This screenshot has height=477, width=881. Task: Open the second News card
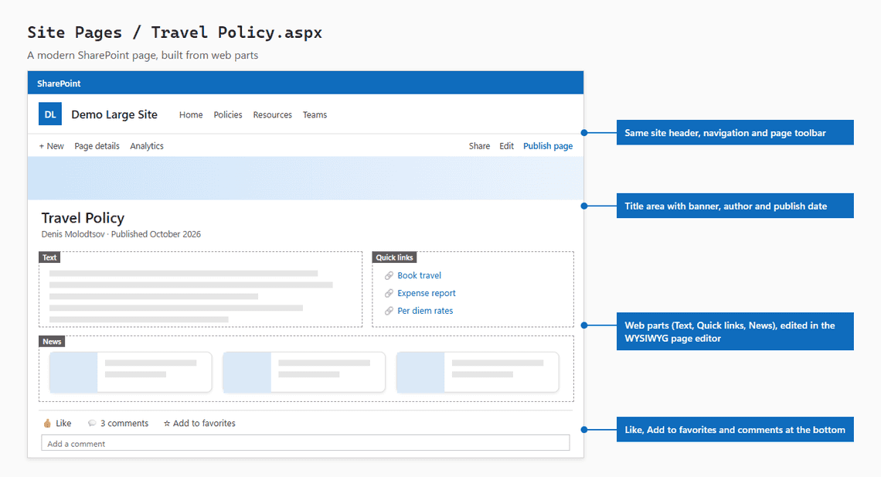[x=304, y=372]
